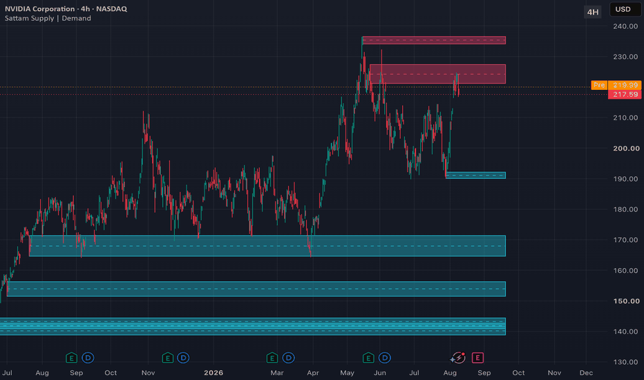Select the small teal demand zone near 191

[x=475, y=175]
